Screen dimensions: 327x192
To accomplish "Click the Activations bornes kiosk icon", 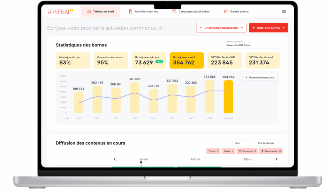I will coord(130,11).
